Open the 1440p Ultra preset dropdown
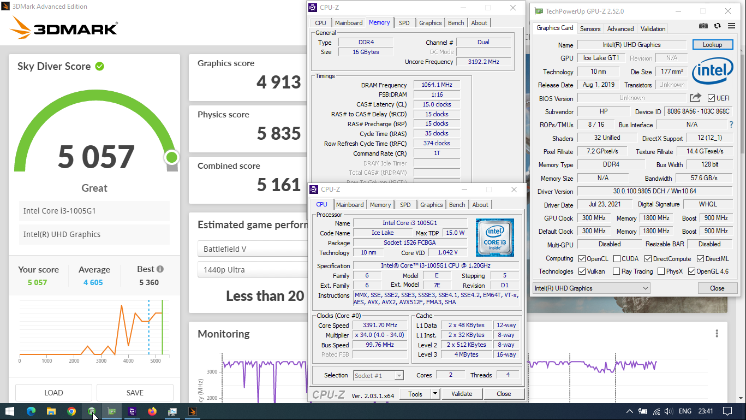This screenshot has height=420, width=746. click(252, 270)
